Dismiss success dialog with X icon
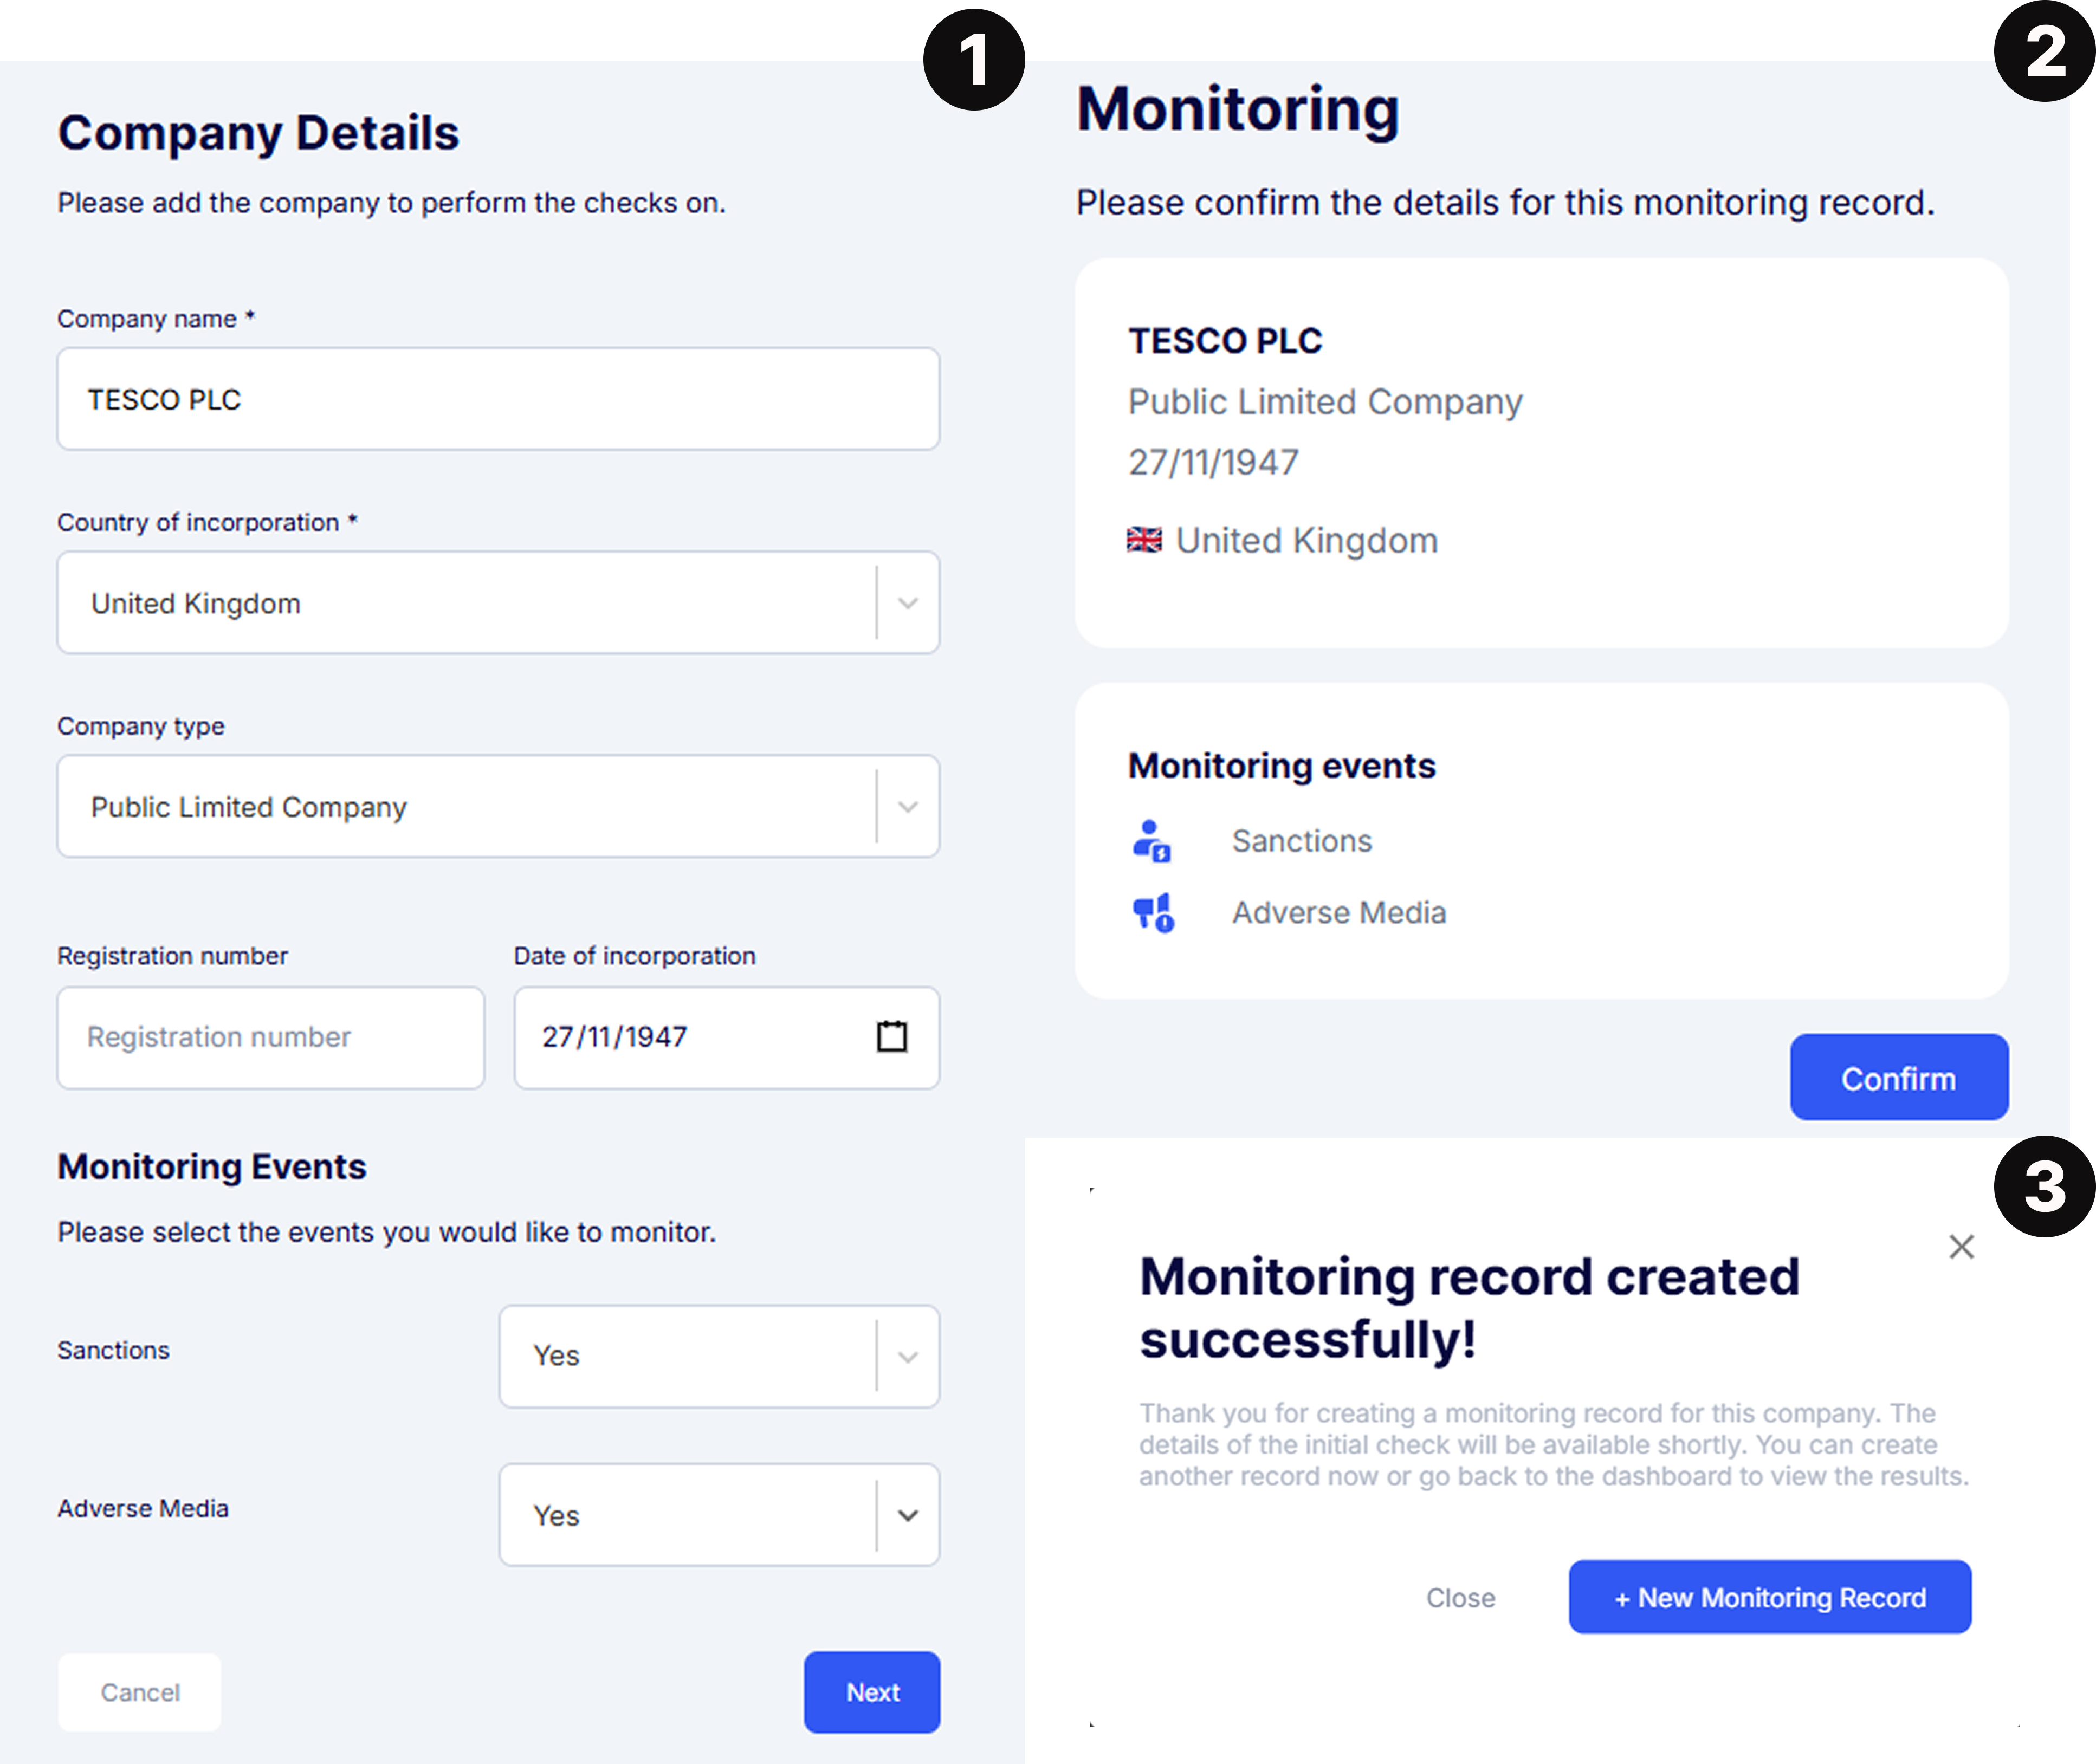The height and width of the screenshot is (1764, 2096). (1961, 1246)
